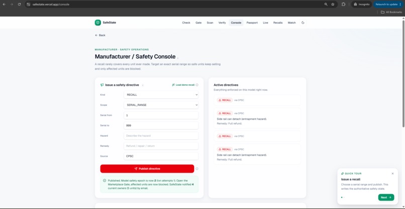This screenshot has height=209, width=405.
Task: Load the demo recall
Action: [x=183, y=85]
